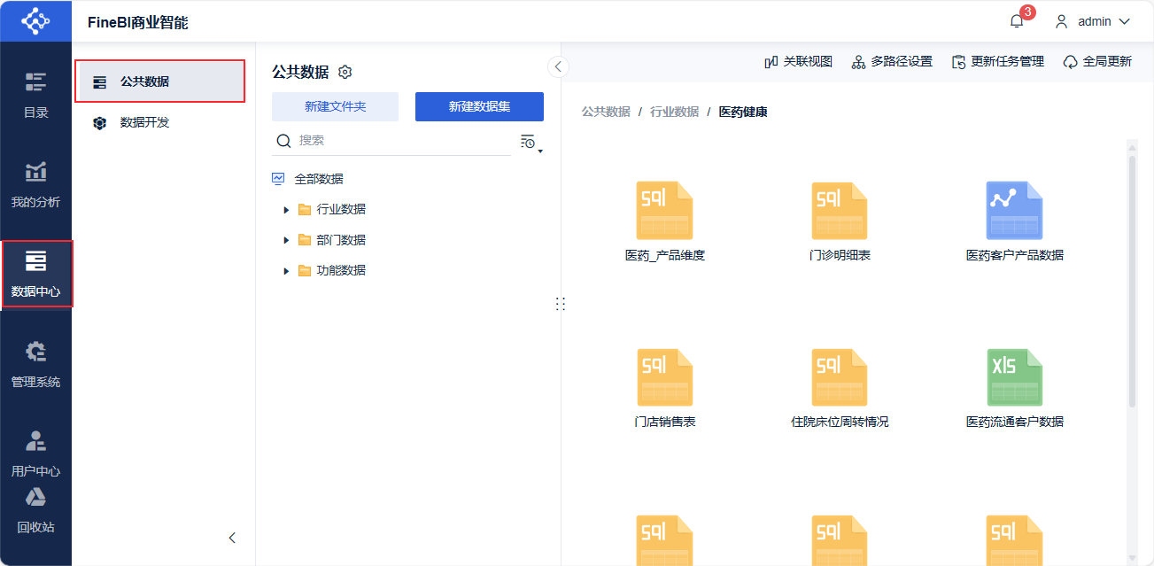Image resolution: width=1154 pixels, height=566 pixels.
Task: Open 关联视图 relationship view
Action: (x=798, y=62)
